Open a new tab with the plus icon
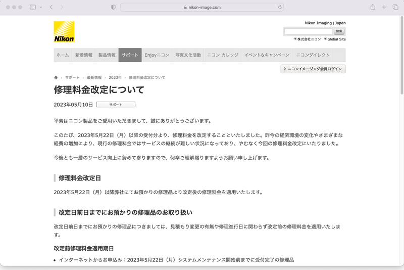The height and width of the screenshot is (270, 404). click(384, 7)
